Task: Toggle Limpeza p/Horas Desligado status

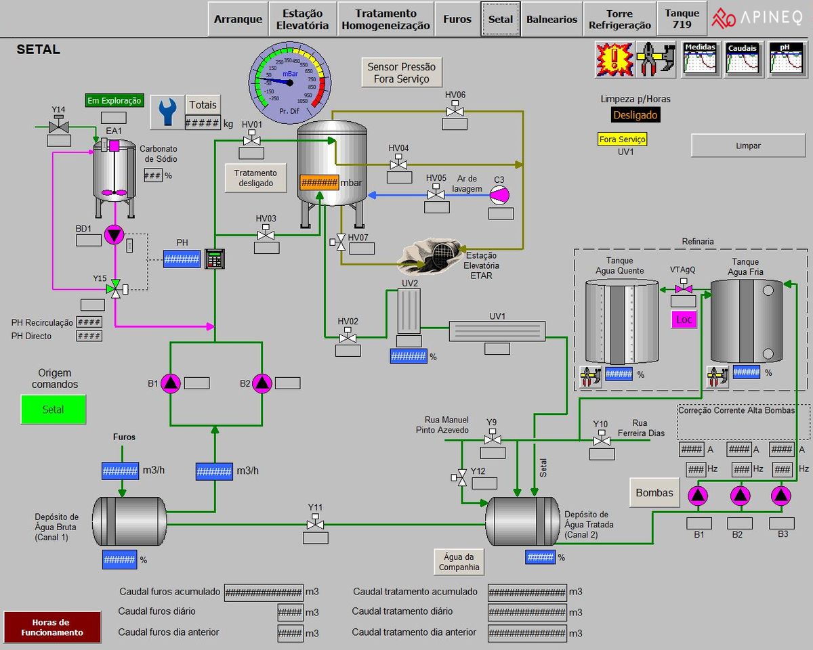Action: click(x=635, y=115)
